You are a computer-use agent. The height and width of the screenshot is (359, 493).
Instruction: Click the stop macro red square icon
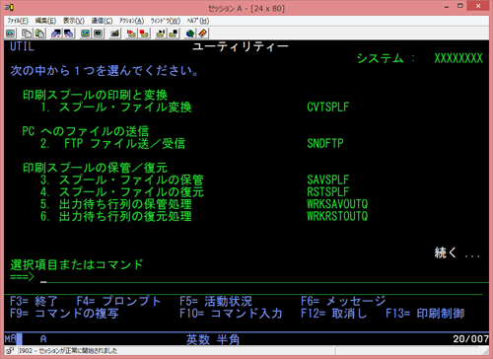coord(144,34)
